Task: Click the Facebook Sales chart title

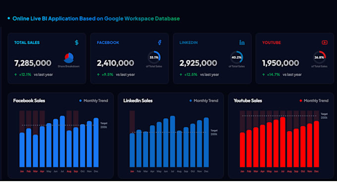Action: click(29, 101)
